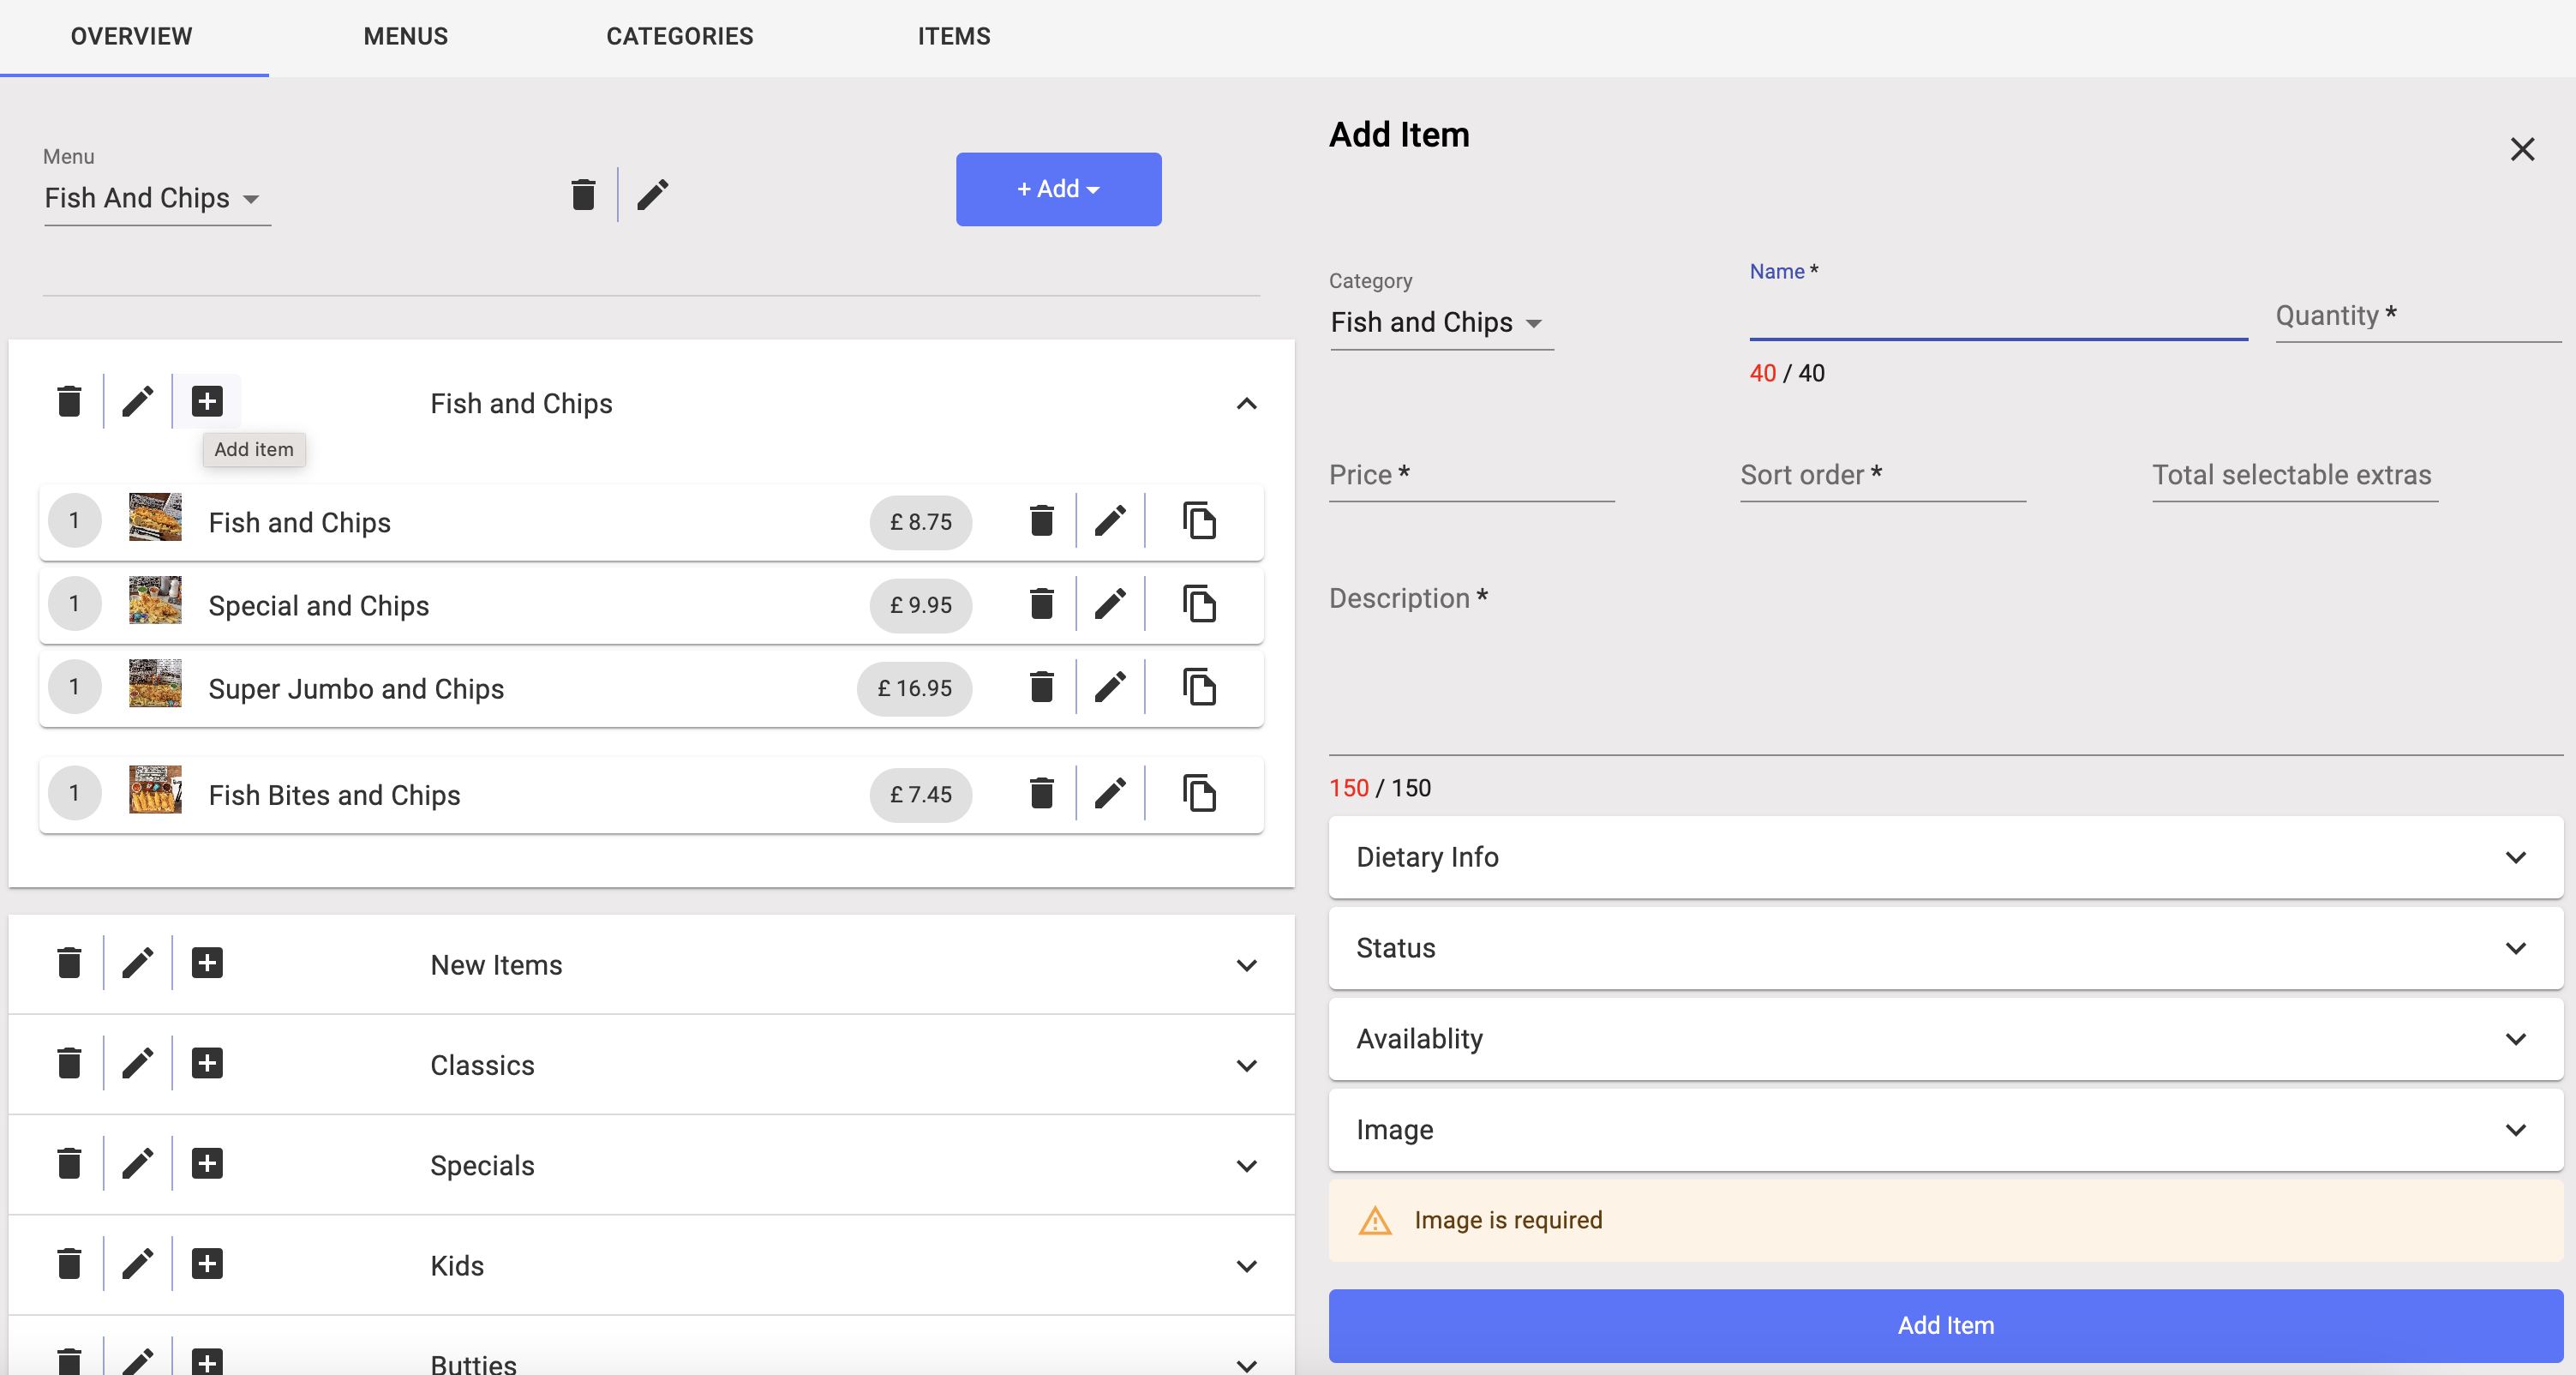
Task: Collapse the Fish and Chips category
Action: 1246,403
